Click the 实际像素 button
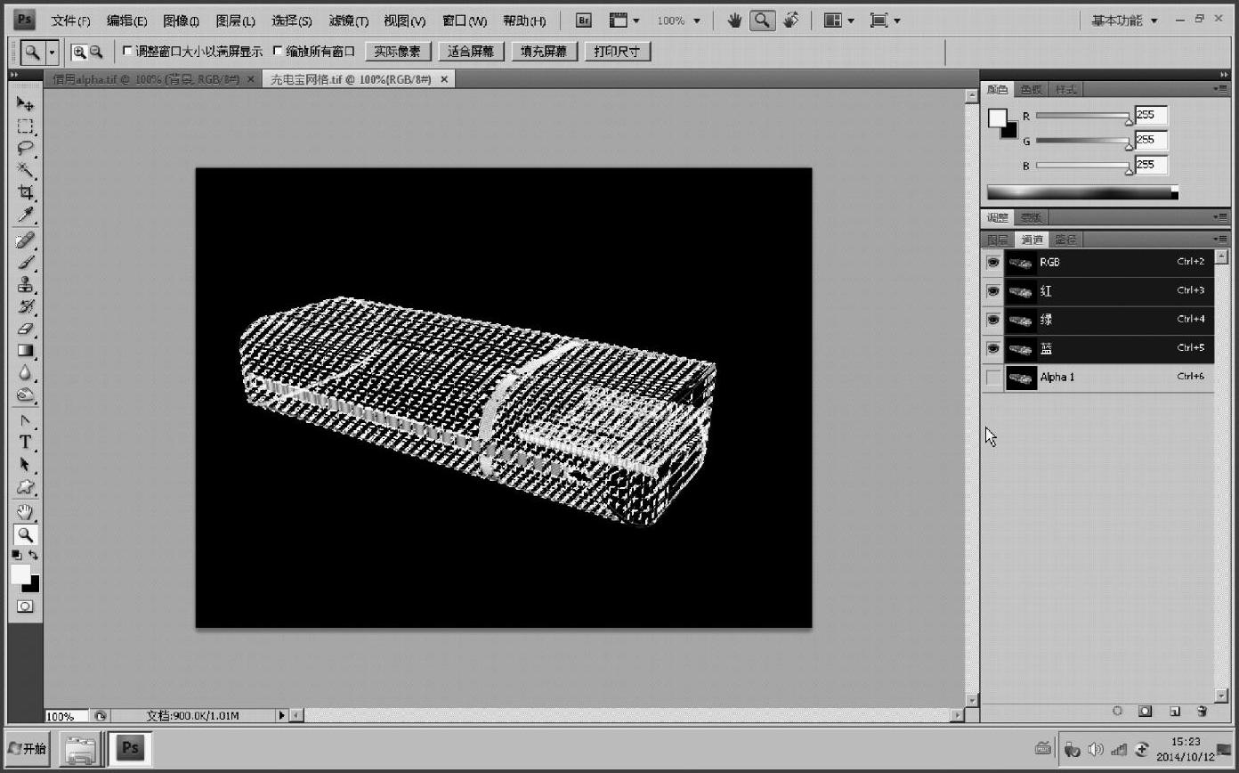 [x=397, y=52]
